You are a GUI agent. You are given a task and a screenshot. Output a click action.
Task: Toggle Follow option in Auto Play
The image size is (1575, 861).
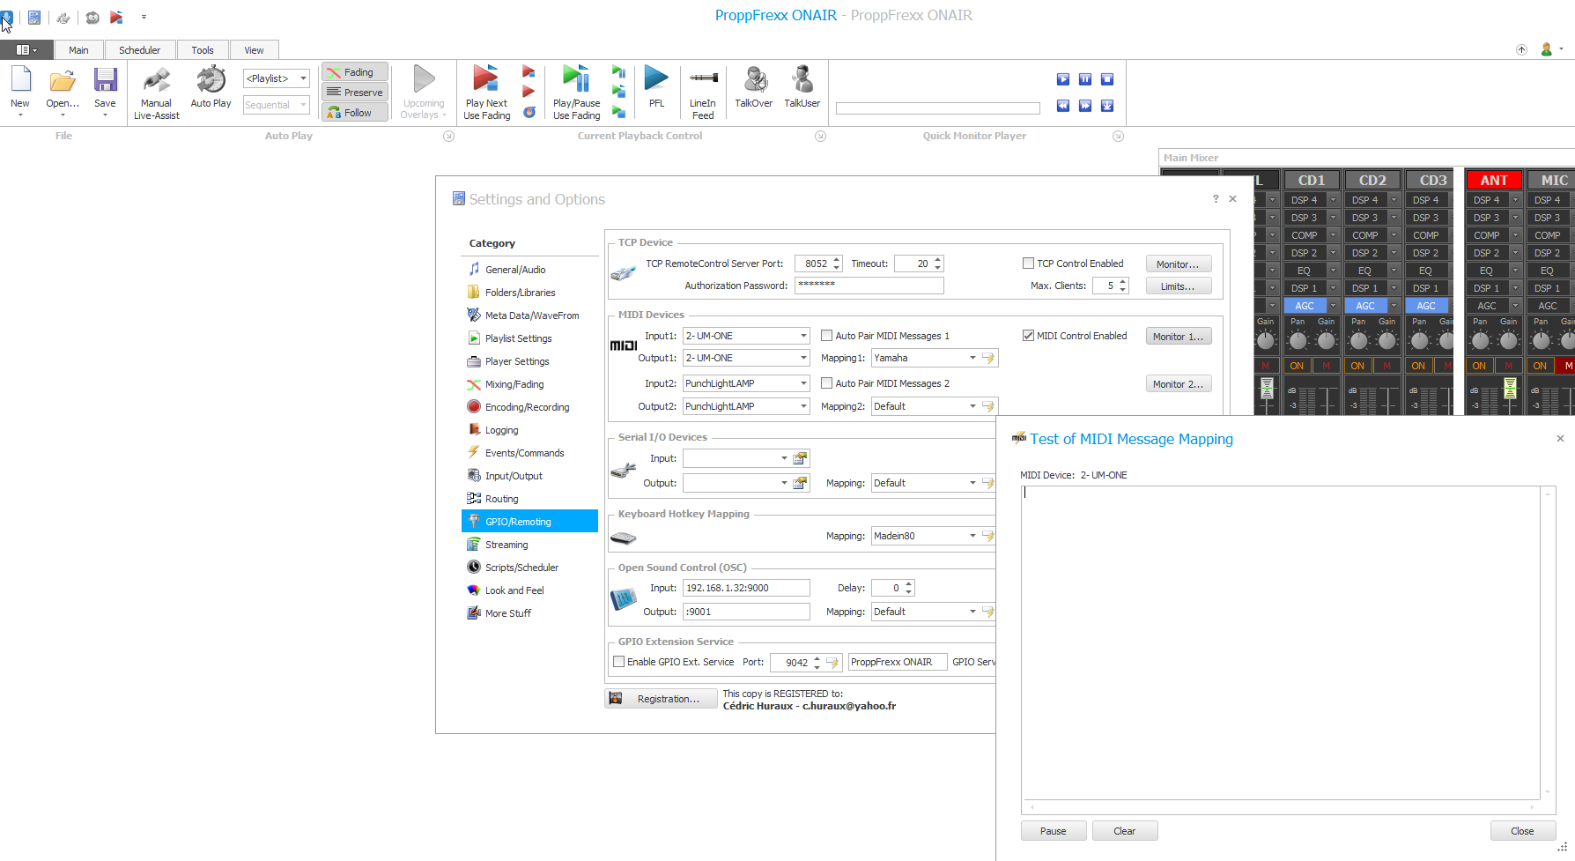coord(355,113)
